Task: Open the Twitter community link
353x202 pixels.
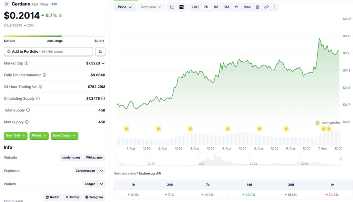Action: 72,197
